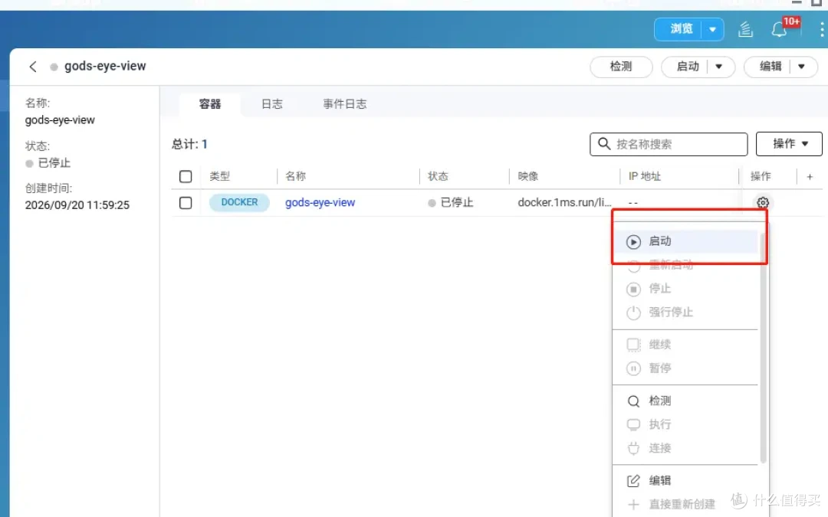Click the play icon next to 启动

[x=634, y=241]
